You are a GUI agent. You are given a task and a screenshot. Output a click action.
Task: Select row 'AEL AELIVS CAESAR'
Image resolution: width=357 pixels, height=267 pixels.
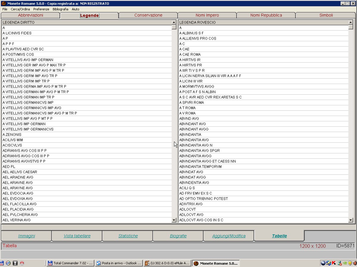click(87, 172)
